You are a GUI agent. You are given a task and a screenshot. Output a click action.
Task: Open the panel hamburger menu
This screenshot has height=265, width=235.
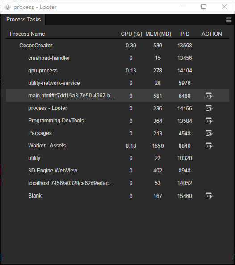pos(229,20)
